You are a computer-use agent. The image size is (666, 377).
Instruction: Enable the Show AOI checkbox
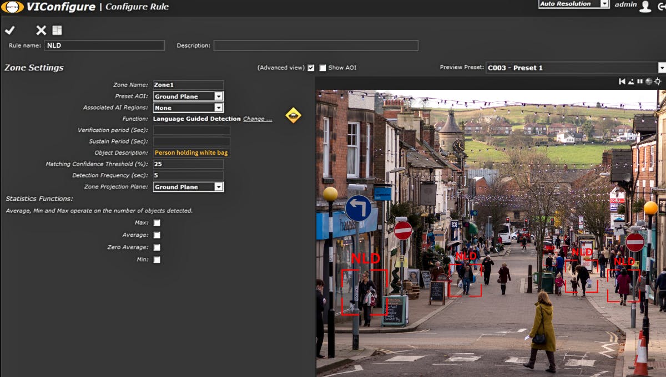click(322, 68)
